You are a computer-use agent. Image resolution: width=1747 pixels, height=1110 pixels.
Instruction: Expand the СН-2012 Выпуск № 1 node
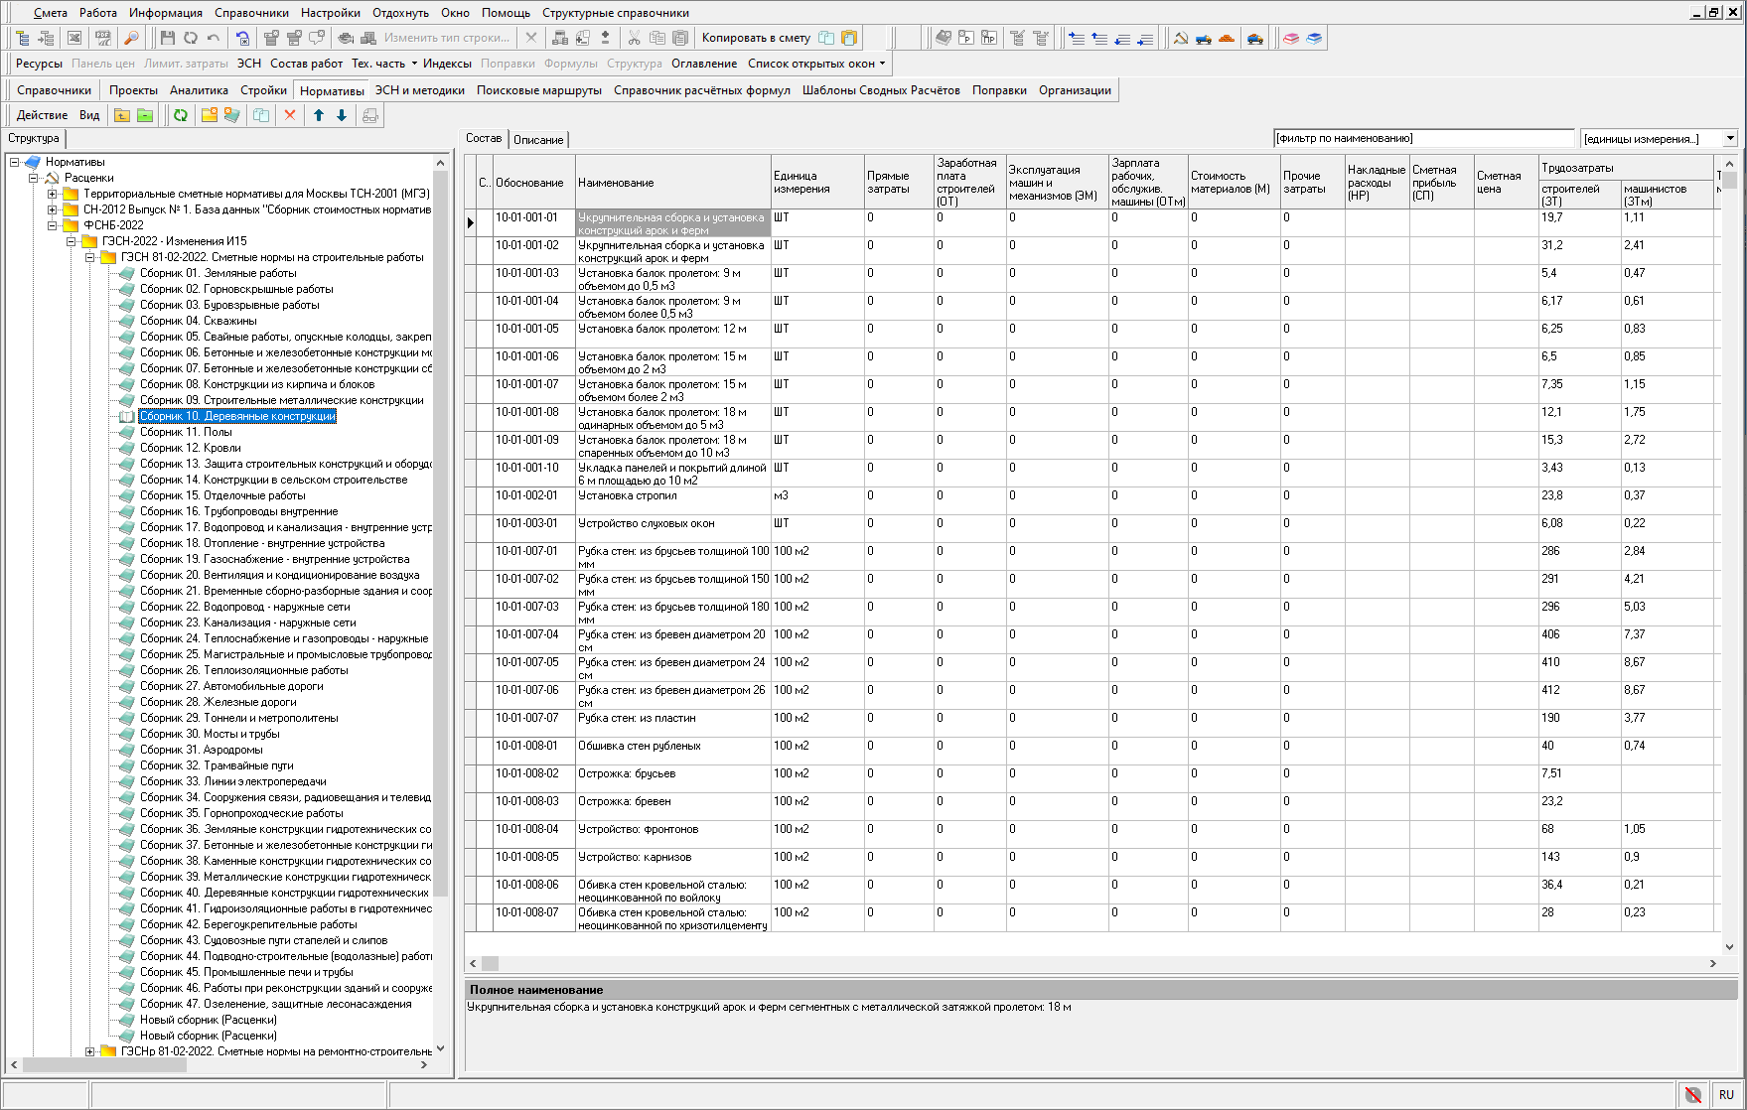pos(53,209)
